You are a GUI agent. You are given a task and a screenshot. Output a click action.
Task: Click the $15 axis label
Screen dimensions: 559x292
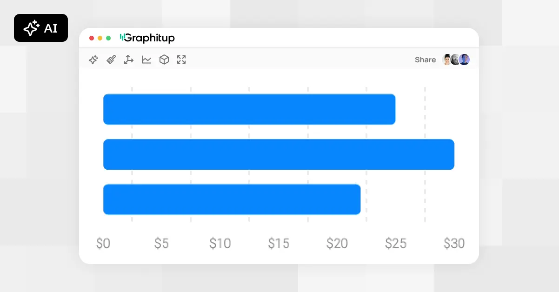pos(279,243)
